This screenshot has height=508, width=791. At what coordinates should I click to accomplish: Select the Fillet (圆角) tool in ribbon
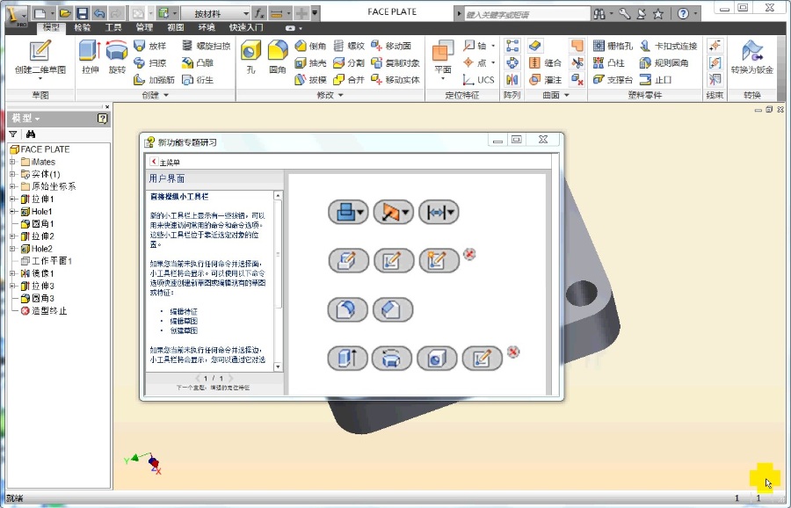pyautogui.click(x=278, y=57)
